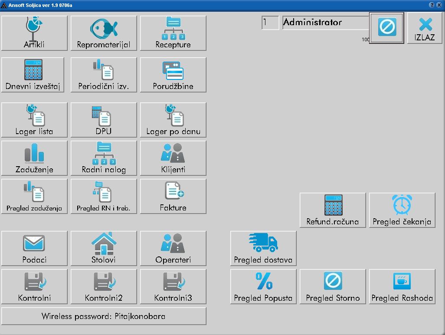The image size is (445, 335).
Task: Click the Fakture button
Action: point(173,196)
